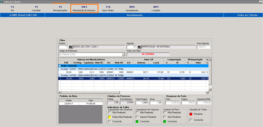Image resolution: width=263 pixels, height=127 pixels.
Task: Click the Folha de Cálculo window icon
Action: pos(2,2)
